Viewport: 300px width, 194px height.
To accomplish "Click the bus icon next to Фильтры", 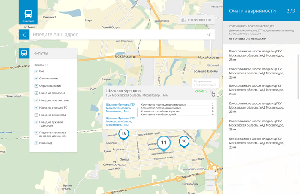I will click(x=24, y=54).
